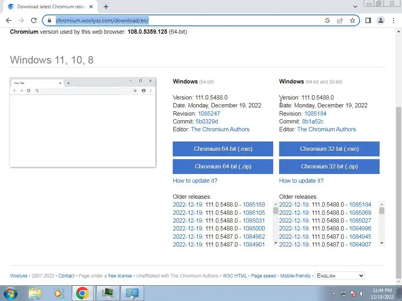Open the tab search chevron
This screenshot has width=402, height=301.
[x=355, y=7]
